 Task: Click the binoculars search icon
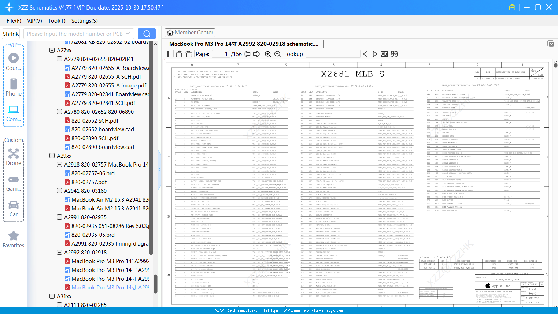click(x=394, y=54)
